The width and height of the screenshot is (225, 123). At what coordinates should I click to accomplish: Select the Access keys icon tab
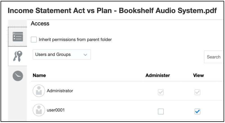(x=18, y=56)
